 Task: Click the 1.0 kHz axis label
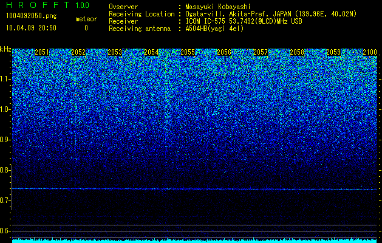pyautogui.click(x=4, y=109)
